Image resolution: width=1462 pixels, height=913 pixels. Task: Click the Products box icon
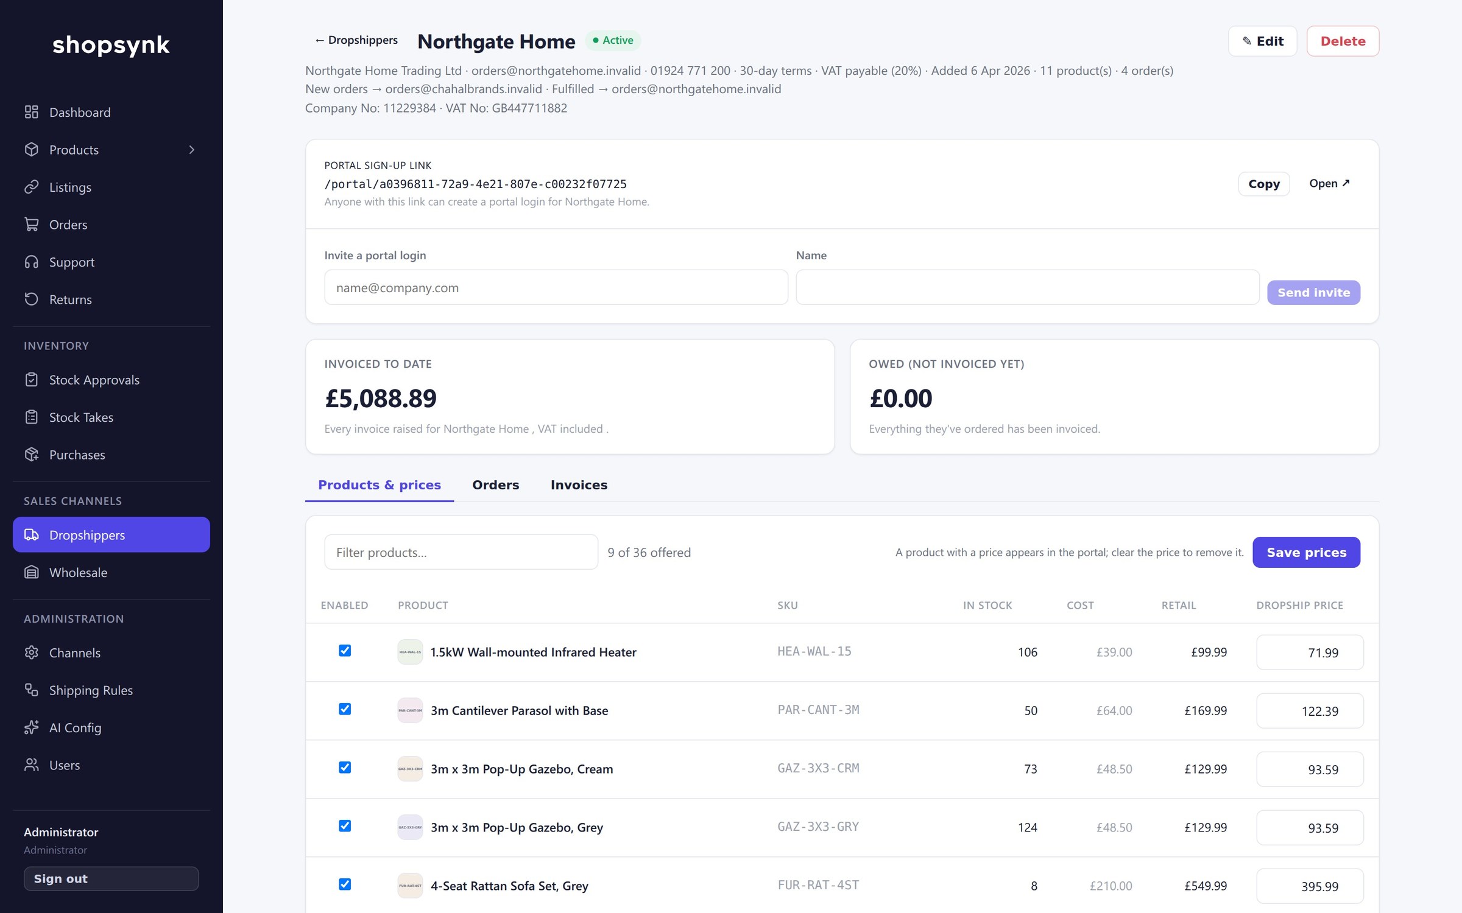coord(32,150)
